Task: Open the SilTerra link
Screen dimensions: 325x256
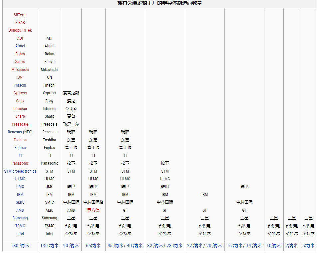Action: (x=20, y=15)
